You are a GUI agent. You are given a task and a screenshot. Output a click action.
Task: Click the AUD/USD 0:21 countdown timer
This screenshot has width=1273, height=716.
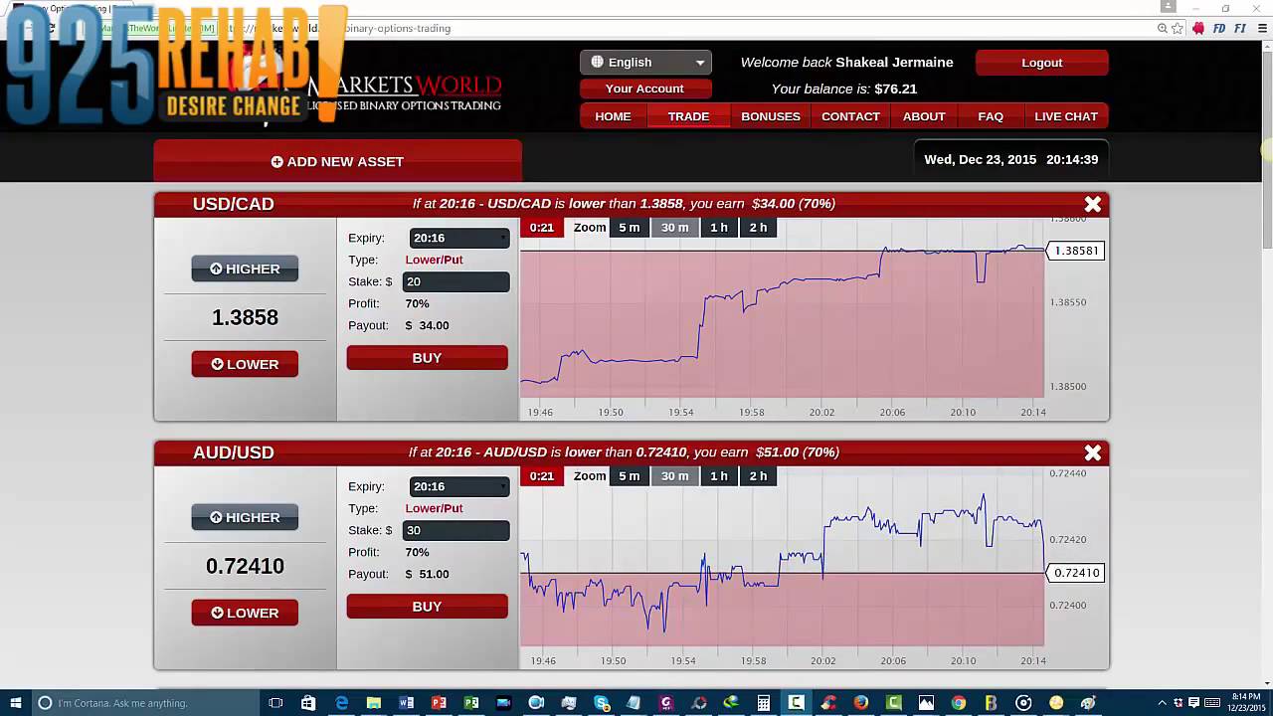point(542,476)
